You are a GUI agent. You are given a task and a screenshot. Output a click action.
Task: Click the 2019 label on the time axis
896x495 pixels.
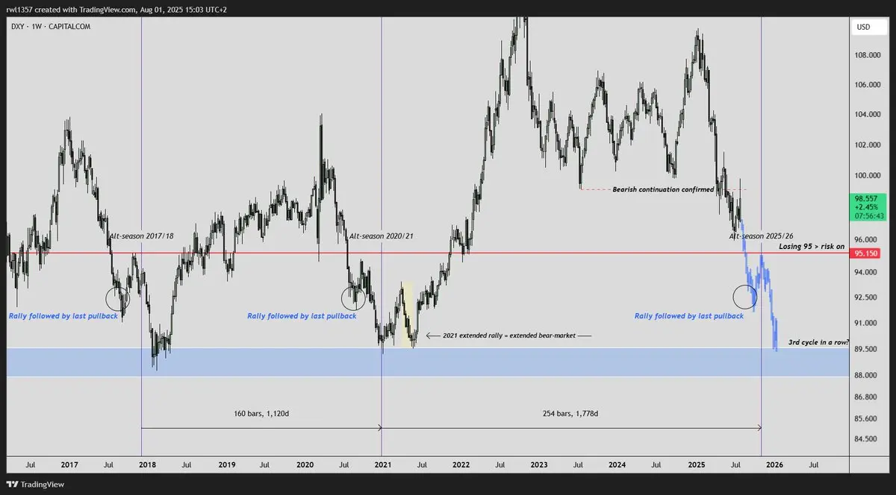coord(226,464)
